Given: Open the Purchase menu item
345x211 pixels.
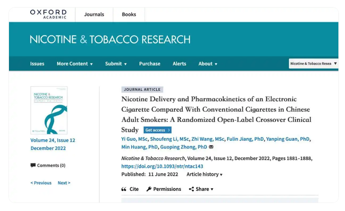Looking at the screenshot, I should (149, 64).
